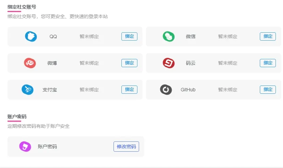This screenshot has width=283, height=168.
Task: Click the 码云 label text
Action: [191, 63]
